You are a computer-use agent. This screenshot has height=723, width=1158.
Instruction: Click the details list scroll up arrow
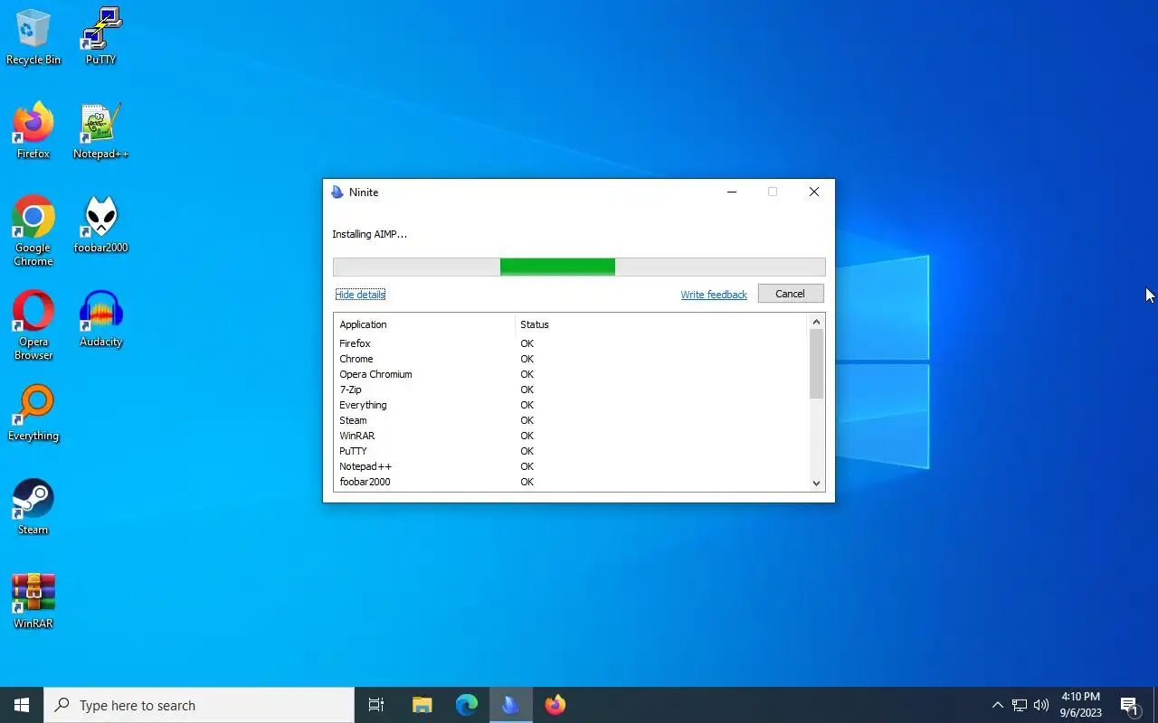[x=816, y=322]
